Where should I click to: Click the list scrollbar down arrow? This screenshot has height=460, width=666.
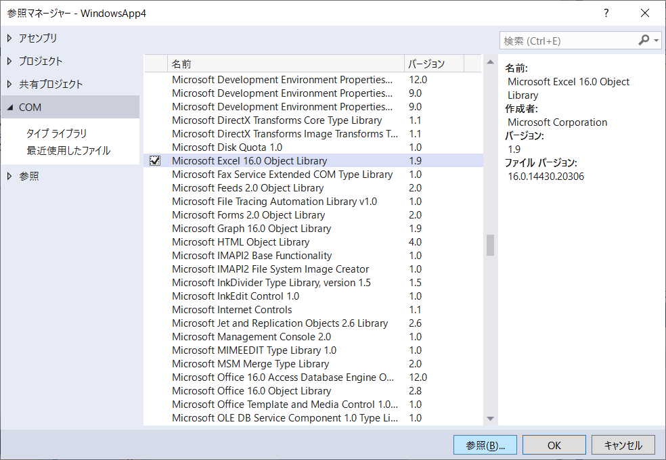click(x=490, y=419)
